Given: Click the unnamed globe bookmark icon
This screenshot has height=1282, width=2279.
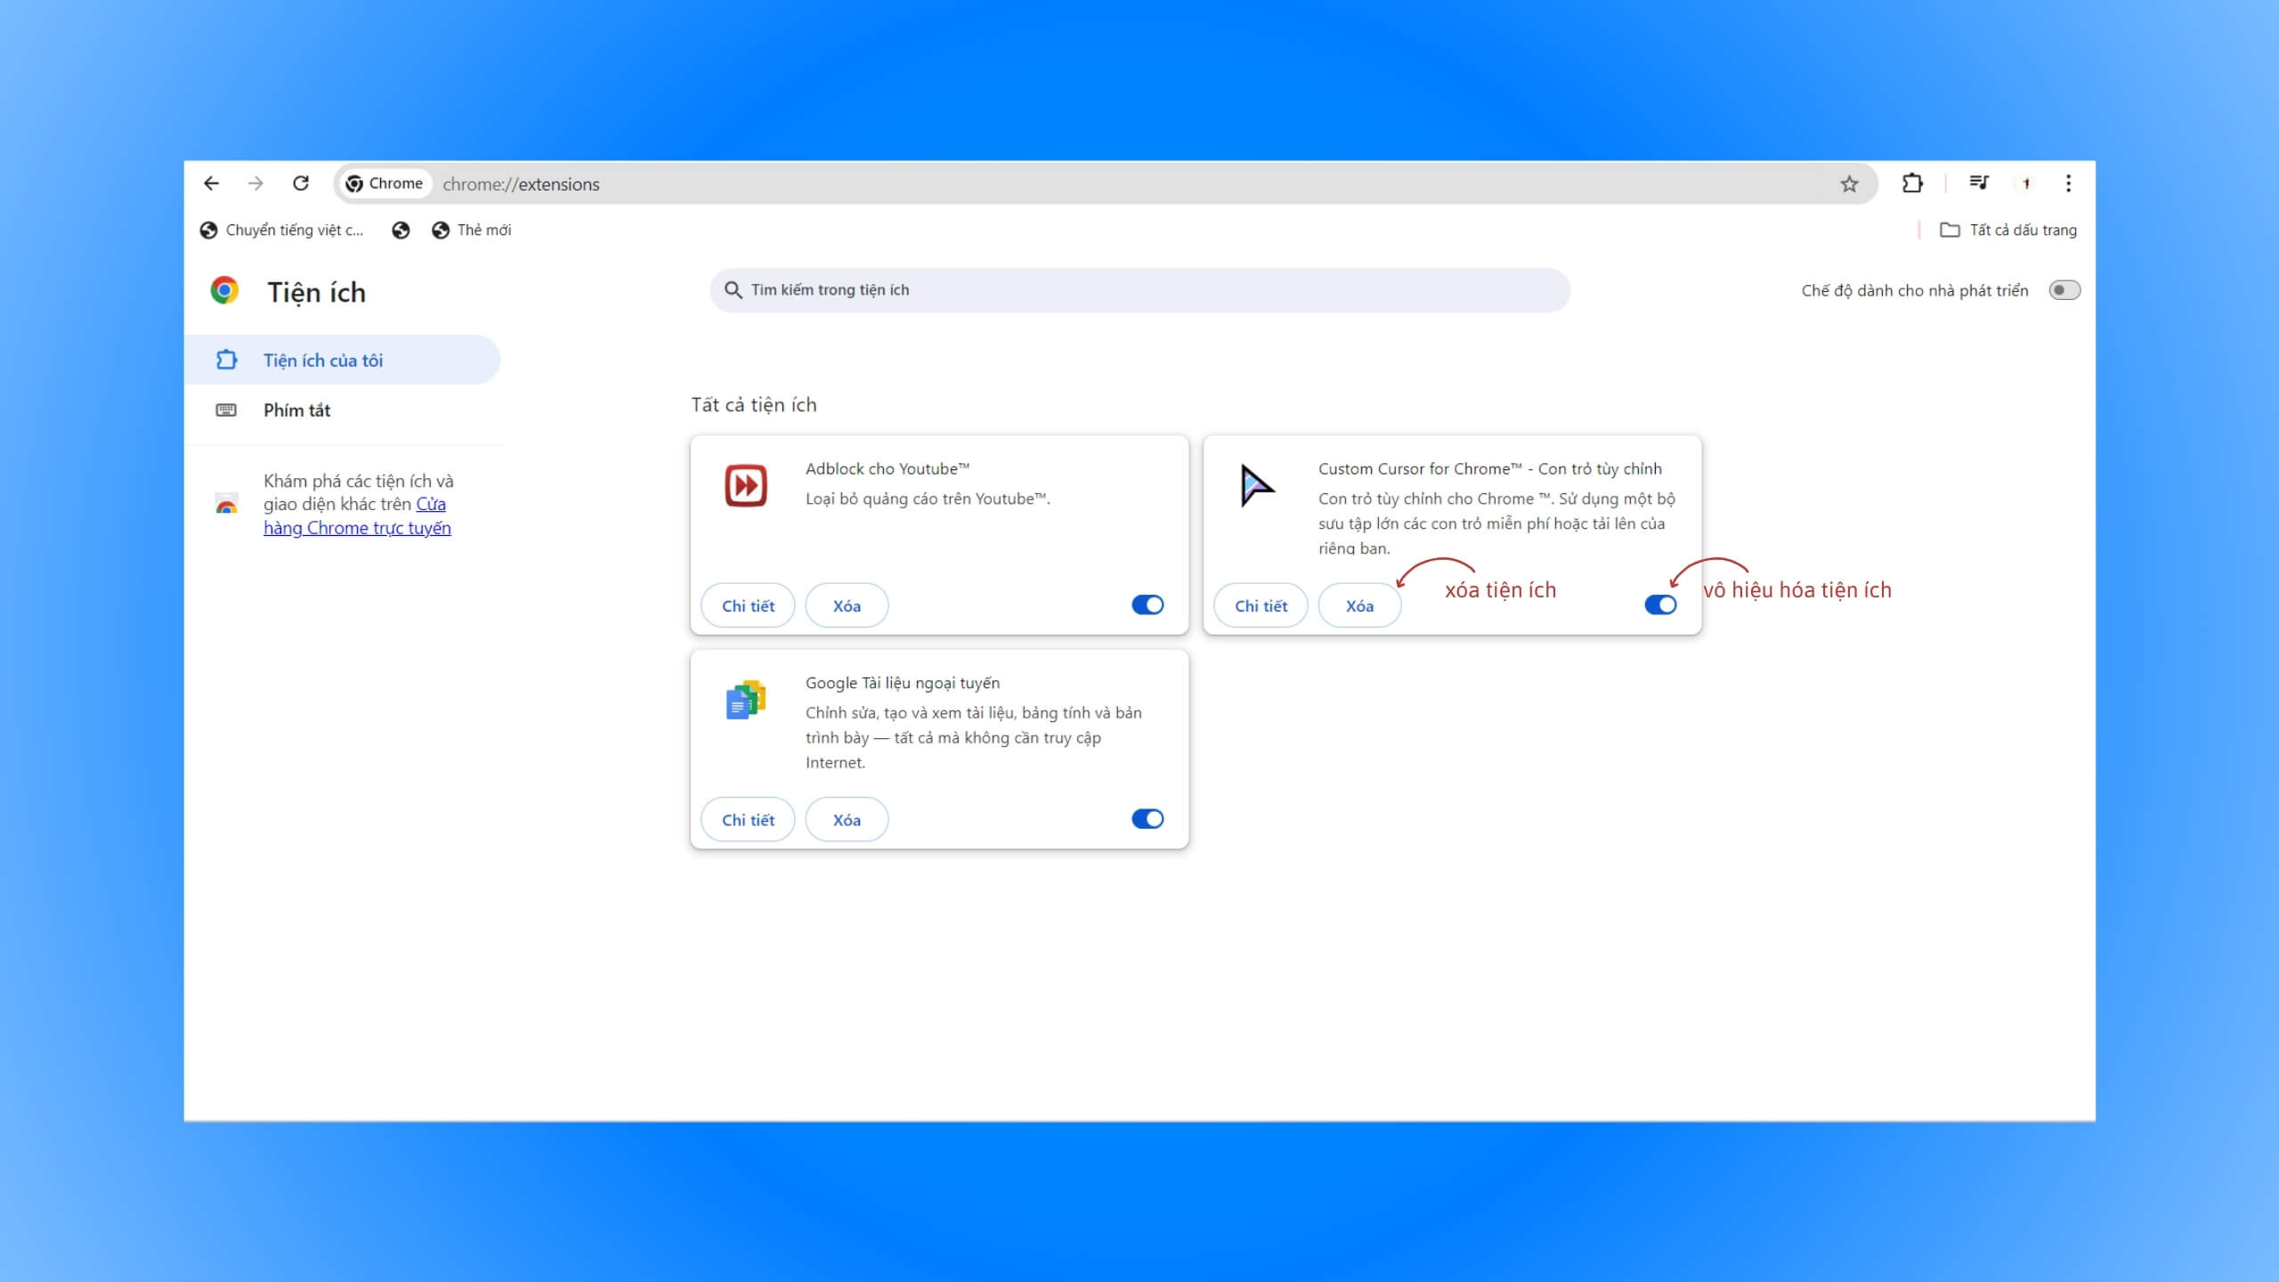Looking at the screenshot, I should point(401,231).
